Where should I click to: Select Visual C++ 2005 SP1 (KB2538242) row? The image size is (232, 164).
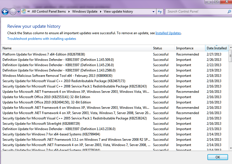tap(114, 118)
